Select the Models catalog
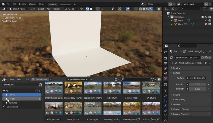The width and height of the screenshot is (213, 123). tap(22, 99)
